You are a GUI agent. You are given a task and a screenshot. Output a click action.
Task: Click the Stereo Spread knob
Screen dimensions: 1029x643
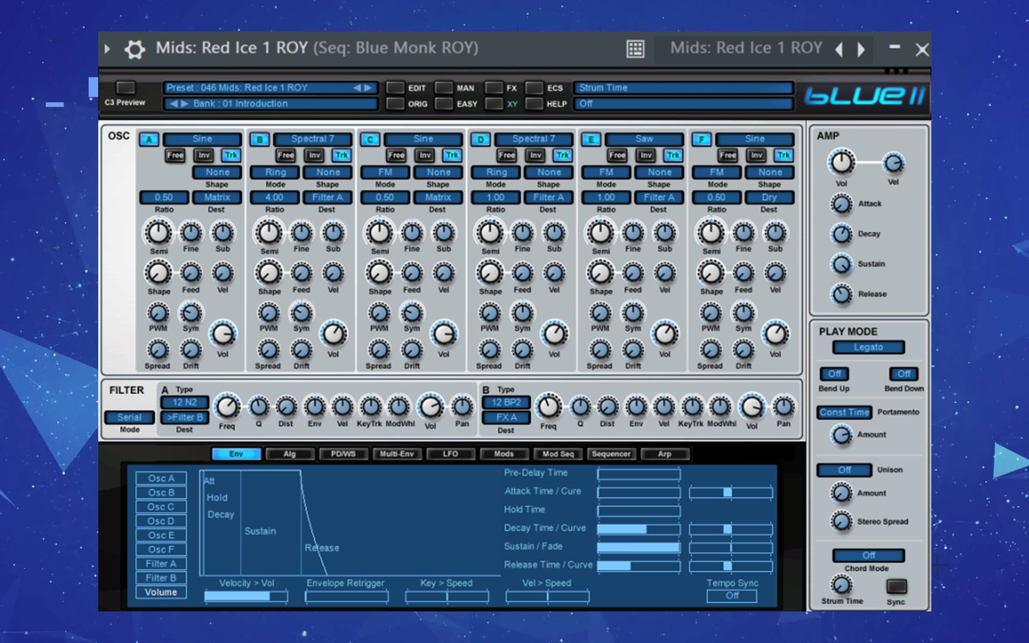(x=841, y=522)
